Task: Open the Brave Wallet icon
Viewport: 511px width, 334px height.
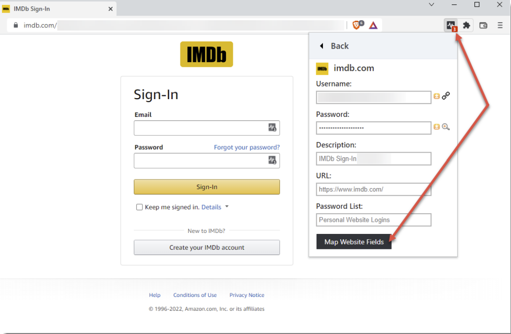Action: click(483, 25)
